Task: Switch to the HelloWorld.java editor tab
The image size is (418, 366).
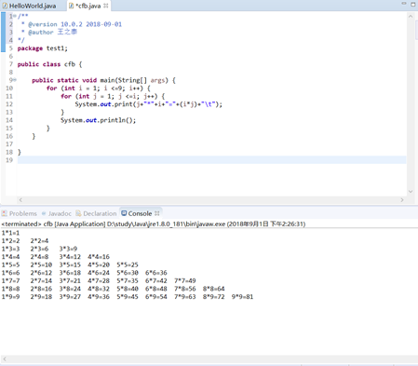Action: (30, 6)
